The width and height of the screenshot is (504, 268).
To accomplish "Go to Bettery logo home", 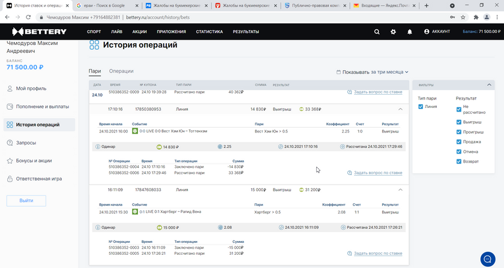I will 39,32.
